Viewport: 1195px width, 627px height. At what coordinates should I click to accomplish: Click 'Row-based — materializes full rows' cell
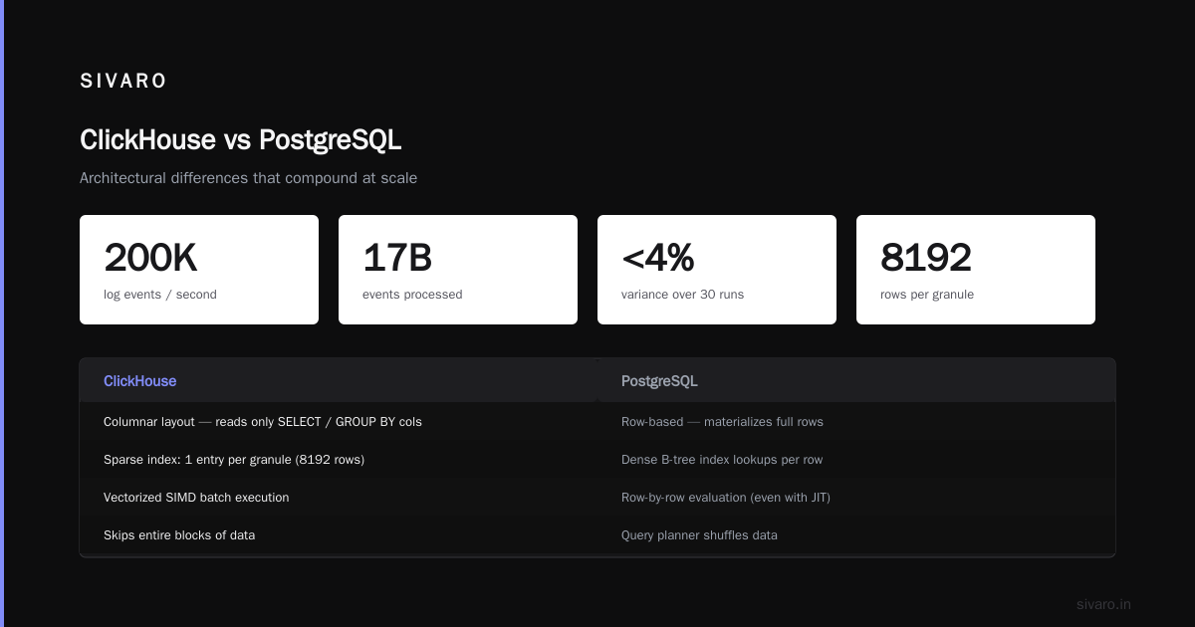pos(722,422)
